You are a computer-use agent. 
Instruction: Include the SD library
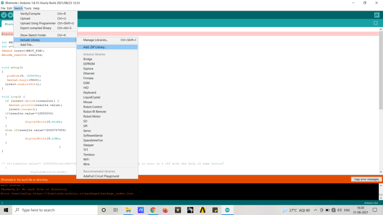point(107,121)
